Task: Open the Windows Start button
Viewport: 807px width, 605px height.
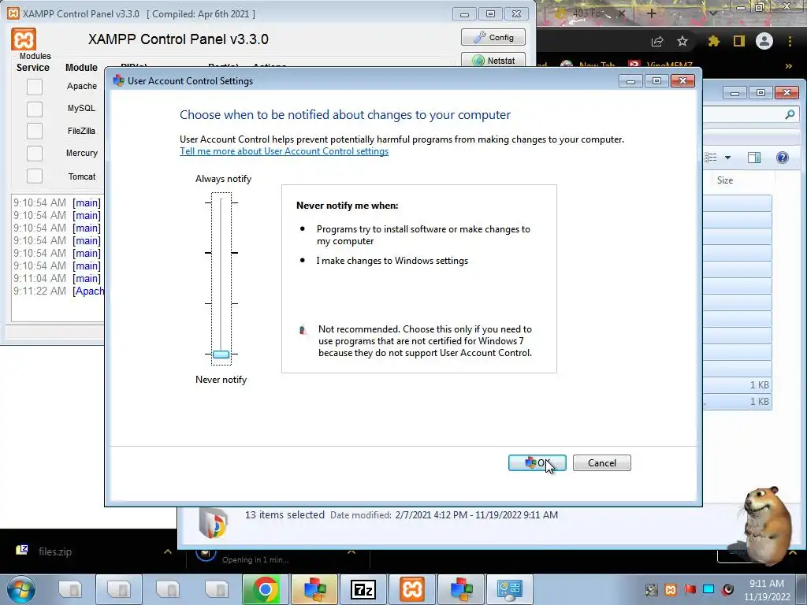Action: (21, 589)
